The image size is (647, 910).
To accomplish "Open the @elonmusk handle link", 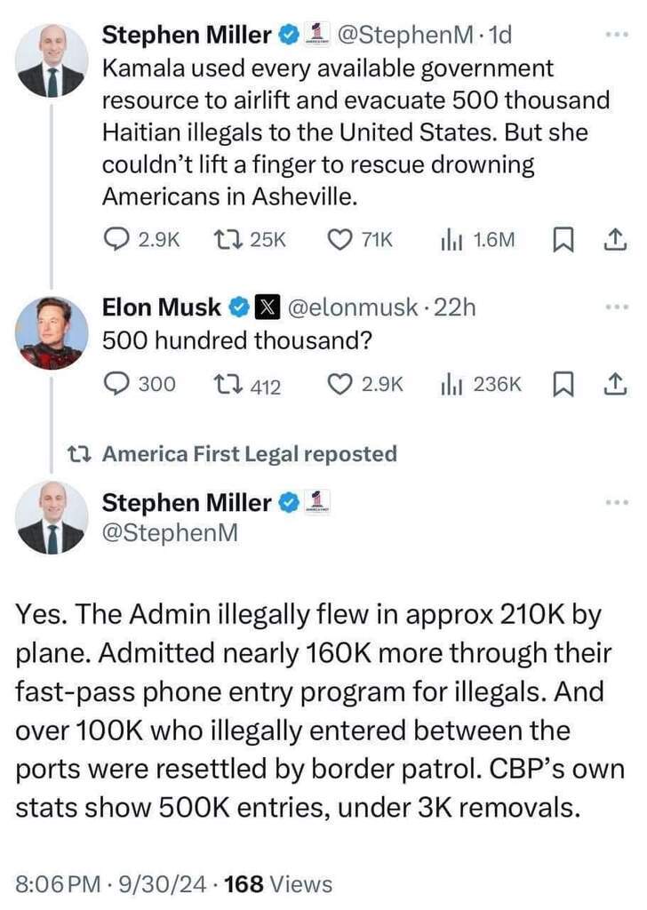I will [x=353, y=307].
